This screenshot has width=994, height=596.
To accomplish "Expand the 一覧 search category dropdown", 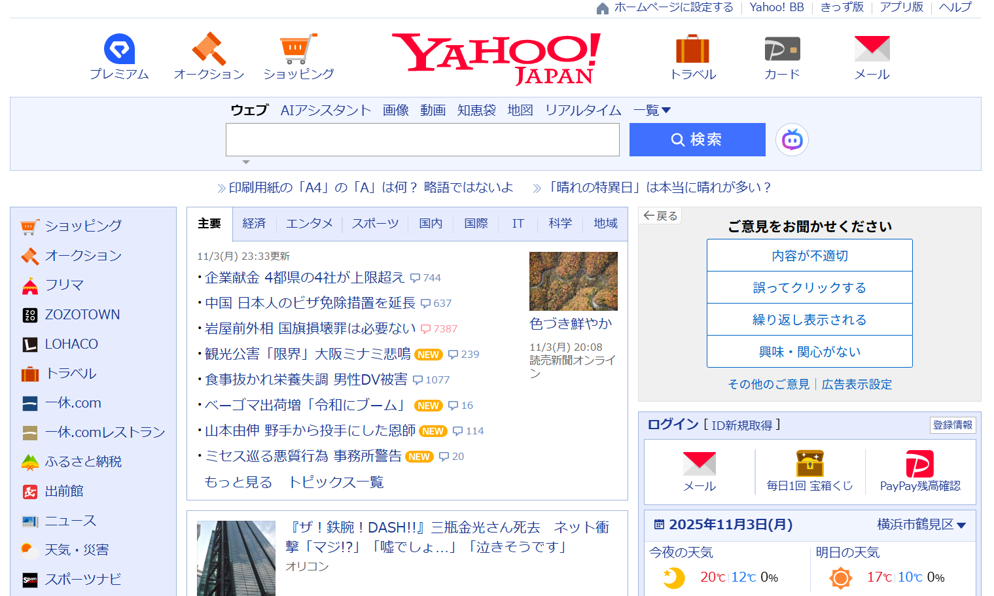I will pyautogui.click(x=652, y=111).
